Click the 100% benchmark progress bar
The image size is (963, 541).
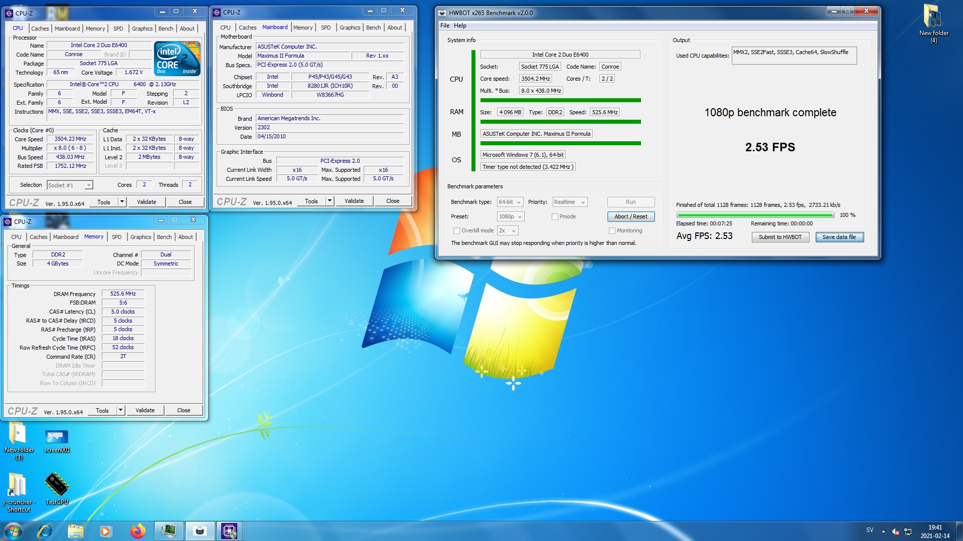point(755,215)
